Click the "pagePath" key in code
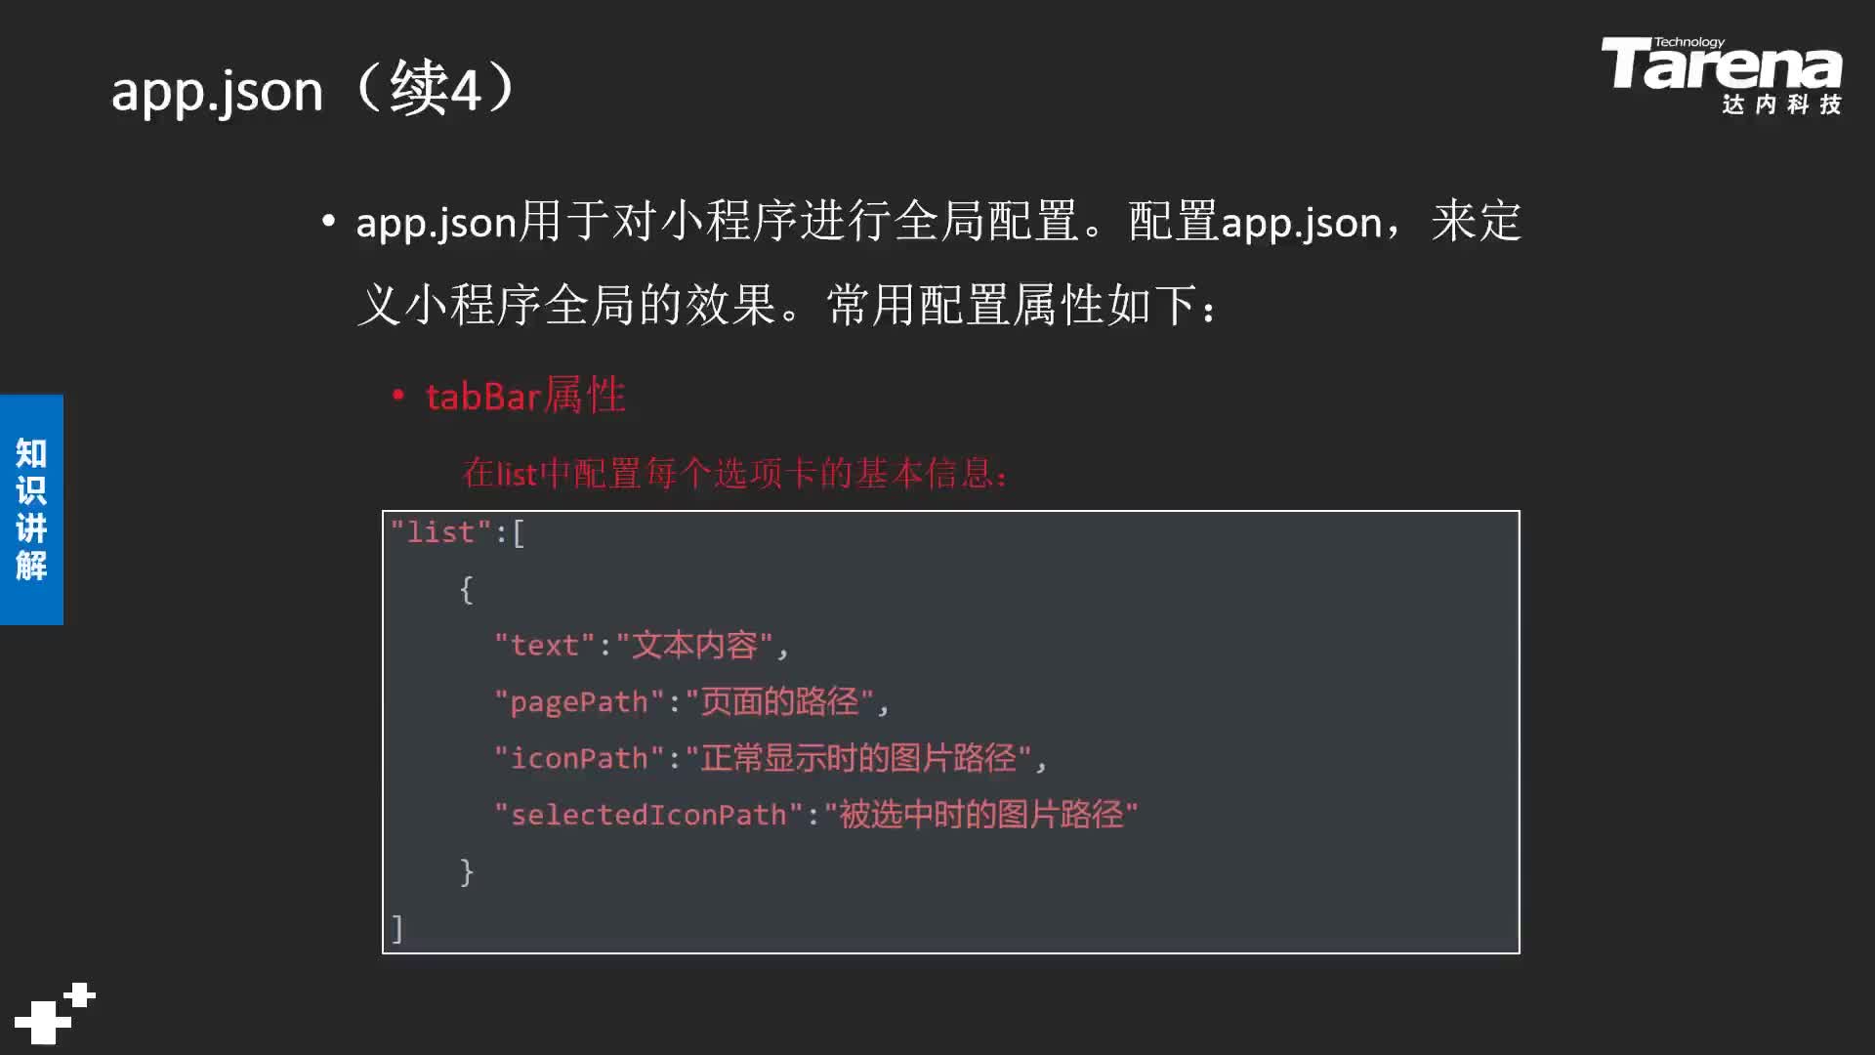This screenshot has height=1055, width=1875. (579, 701)
